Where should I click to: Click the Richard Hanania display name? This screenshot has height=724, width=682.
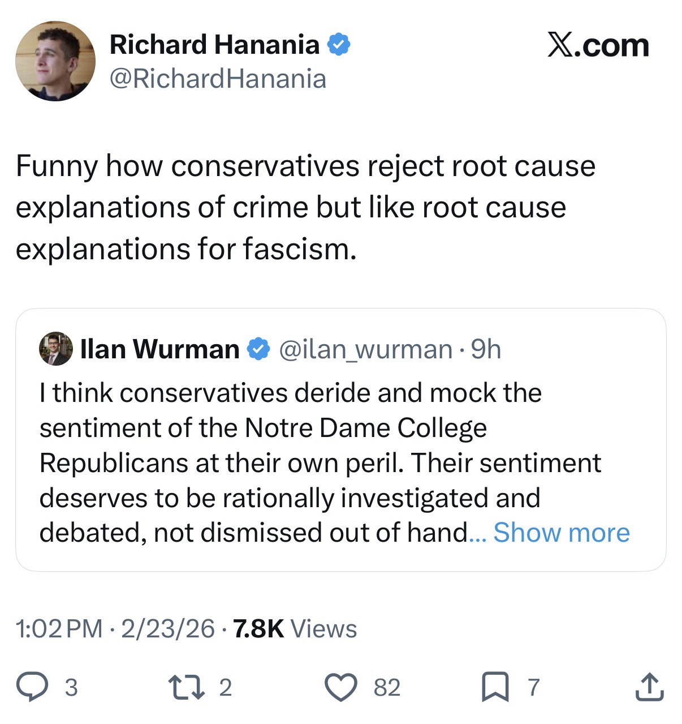(214, 45)
